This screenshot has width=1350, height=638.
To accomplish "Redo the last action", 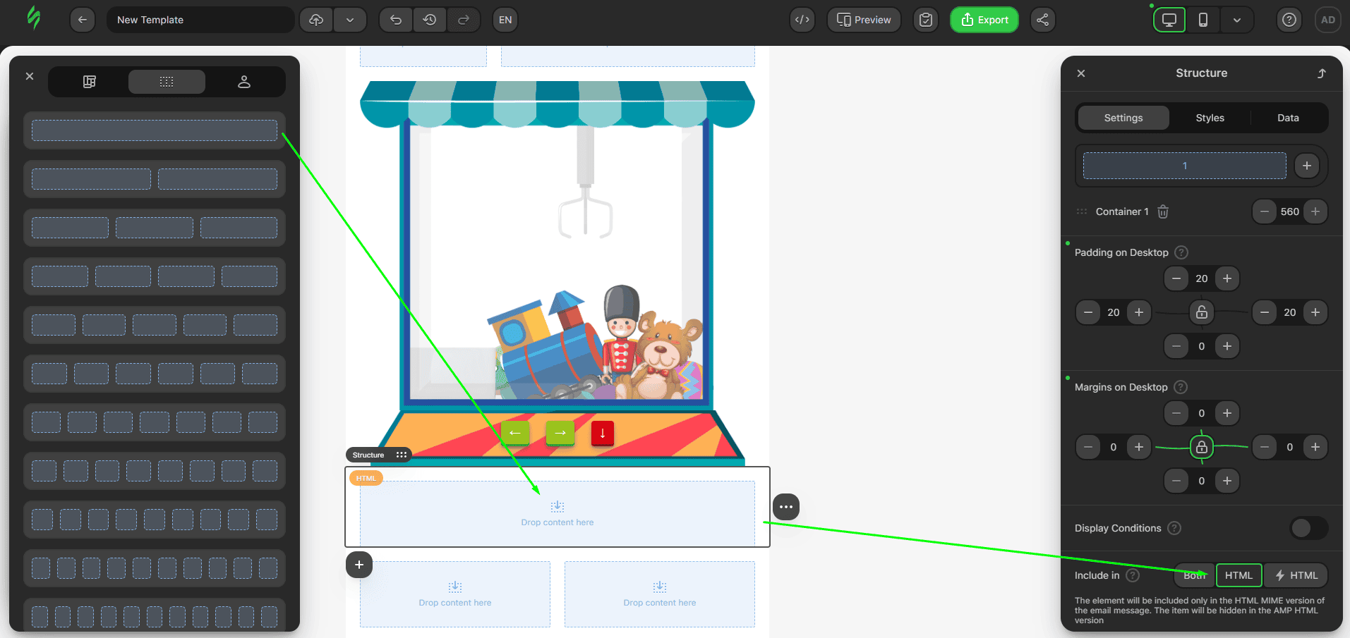I will pos(464,19).
